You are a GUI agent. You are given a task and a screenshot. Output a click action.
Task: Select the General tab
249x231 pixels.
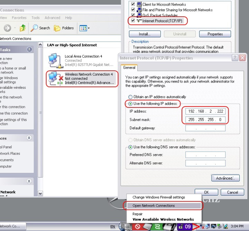pyautogui.click(x=129, y=68)
